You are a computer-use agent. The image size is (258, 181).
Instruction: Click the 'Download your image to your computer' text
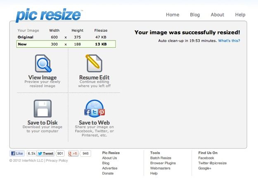click(43, 129)
